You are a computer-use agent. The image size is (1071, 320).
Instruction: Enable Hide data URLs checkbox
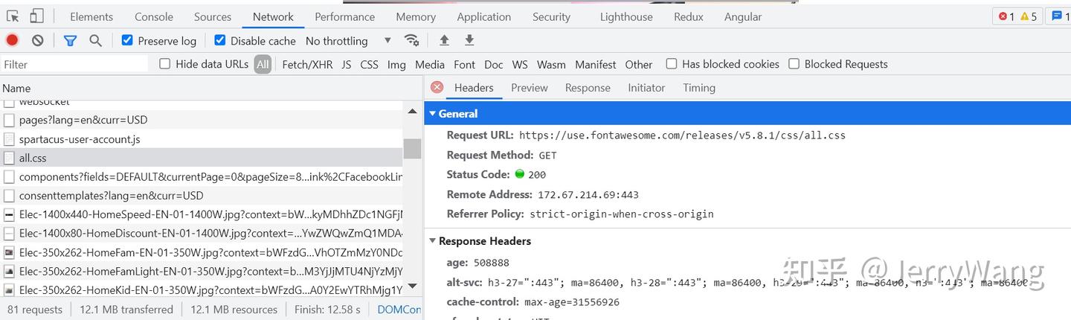(165, 64)
